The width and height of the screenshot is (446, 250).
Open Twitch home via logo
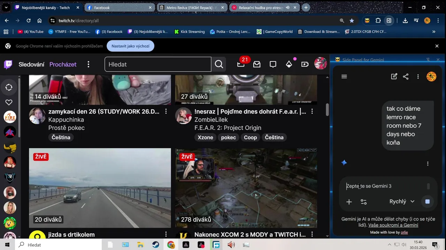8,64
